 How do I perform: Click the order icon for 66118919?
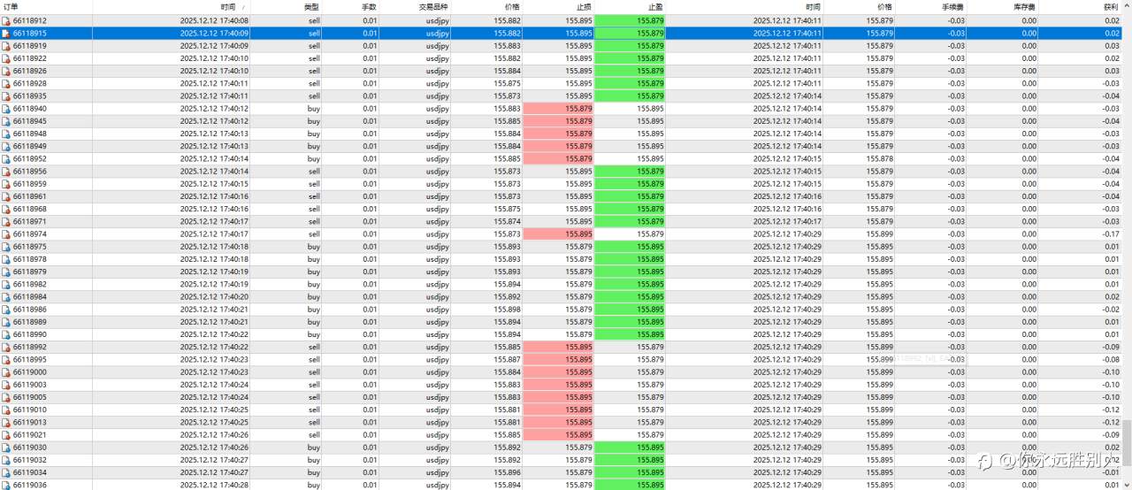(6, 46)
